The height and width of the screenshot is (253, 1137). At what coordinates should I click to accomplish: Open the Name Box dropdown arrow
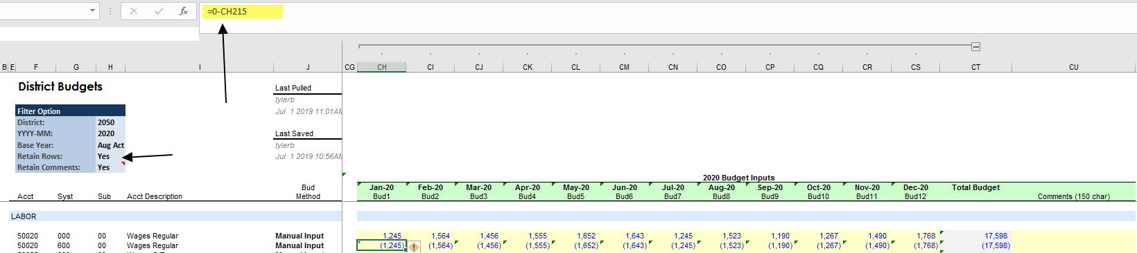pos(93,11)
